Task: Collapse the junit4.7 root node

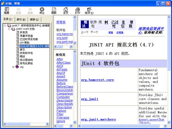Action: coord(5,26)
